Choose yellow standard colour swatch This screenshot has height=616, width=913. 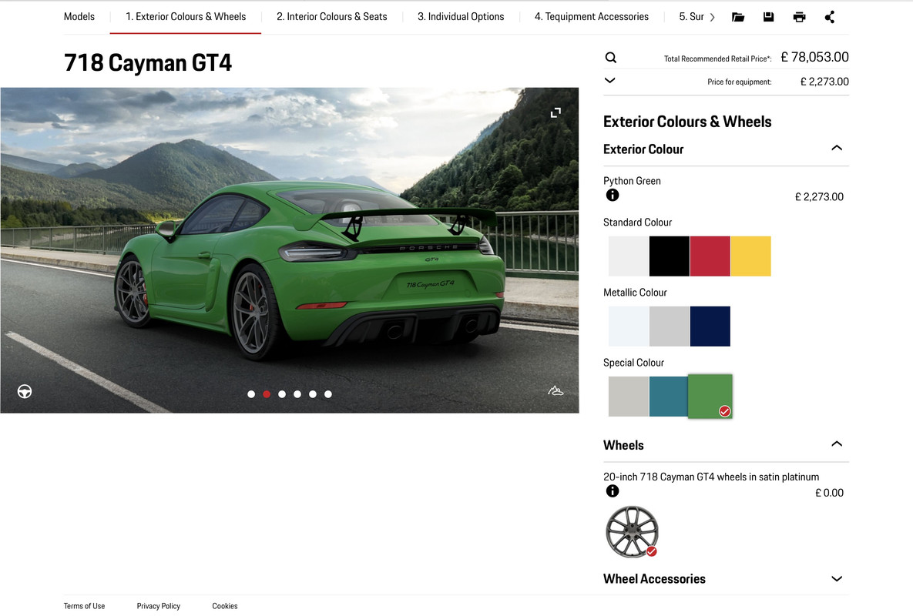click(x=750, y=256)
